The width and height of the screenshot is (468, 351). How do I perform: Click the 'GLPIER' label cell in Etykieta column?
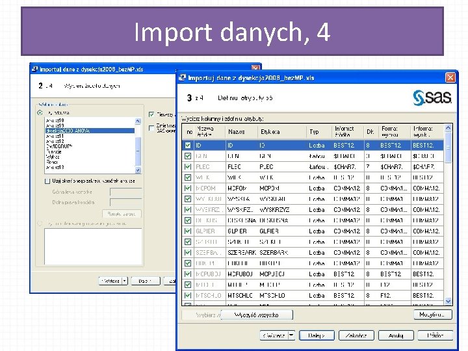coord(282,231)
